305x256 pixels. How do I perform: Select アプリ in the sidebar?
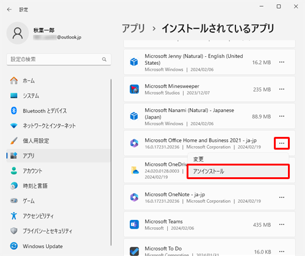point(59,156)
